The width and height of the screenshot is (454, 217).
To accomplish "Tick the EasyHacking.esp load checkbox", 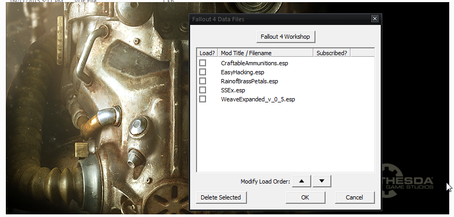I will 203,72.
